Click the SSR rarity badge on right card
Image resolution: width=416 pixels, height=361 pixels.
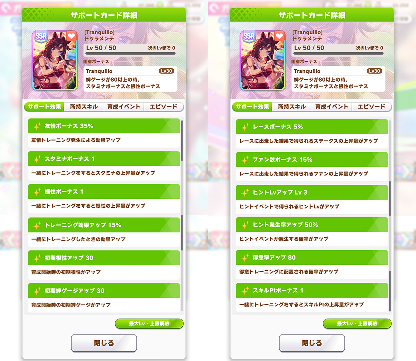tap(249, 37)
